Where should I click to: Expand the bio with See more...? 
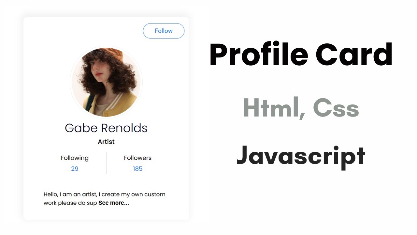tap(114, 203)
